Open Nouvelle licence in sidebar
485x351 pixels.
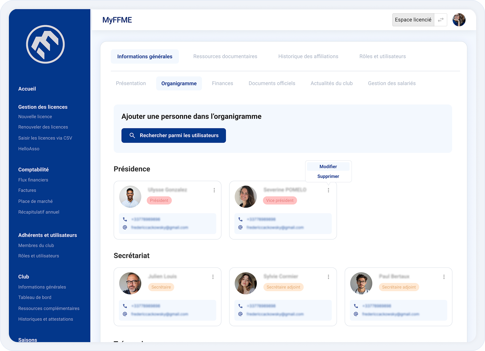click(35, 117)
